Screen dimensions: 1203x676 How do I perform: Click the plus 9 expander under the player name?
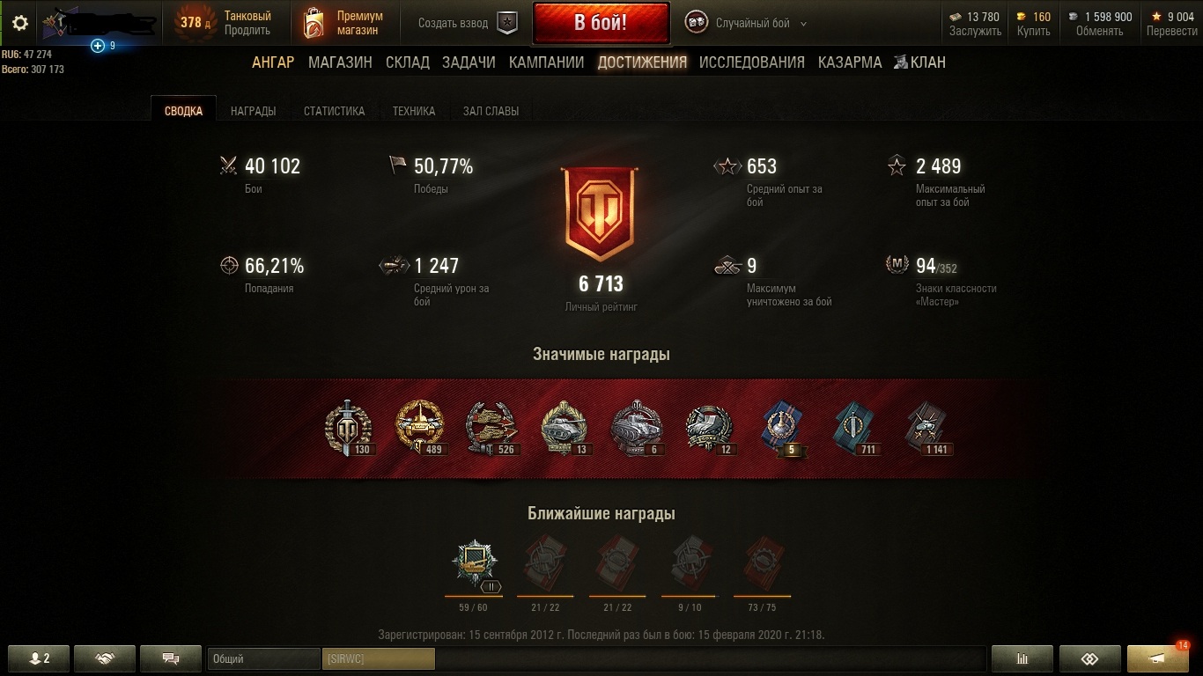tap(103, 46)
